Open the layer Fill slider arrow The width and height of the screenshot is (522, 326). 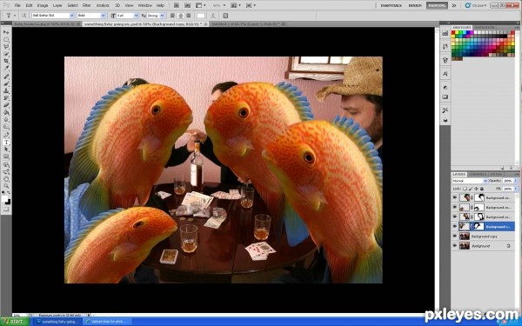pos(516,189)
